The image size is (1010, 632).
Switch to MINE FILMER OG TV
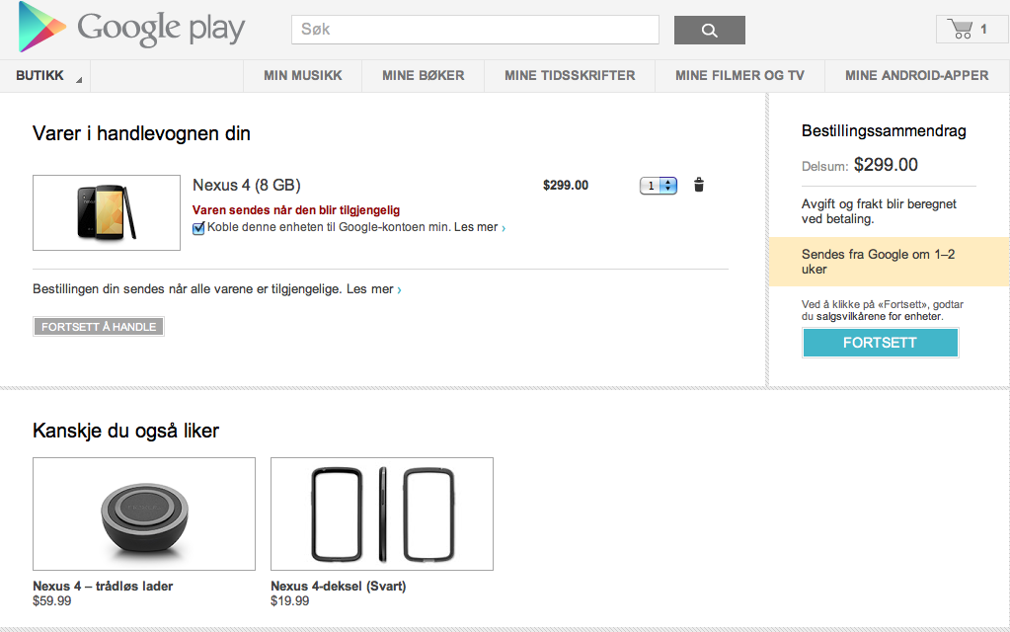coord(739,75)
